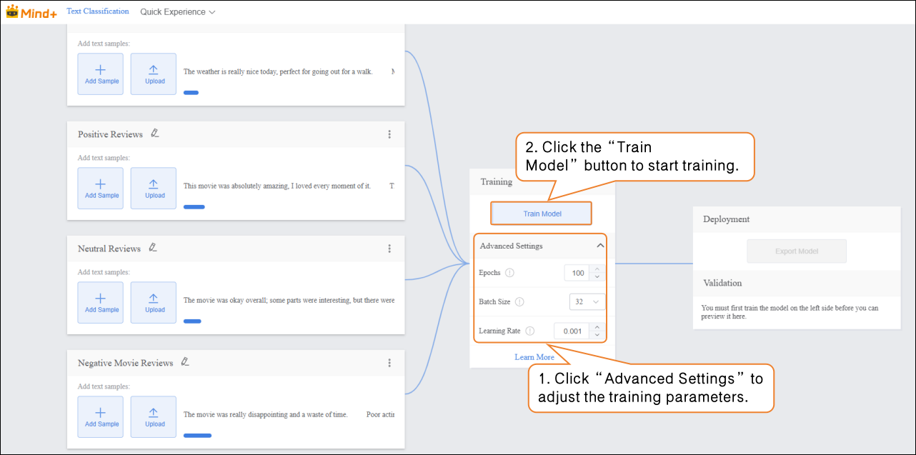Open the Batch Size dropdown
The image size is (916, 455).
pyautogui.click(x=587, y=302)
